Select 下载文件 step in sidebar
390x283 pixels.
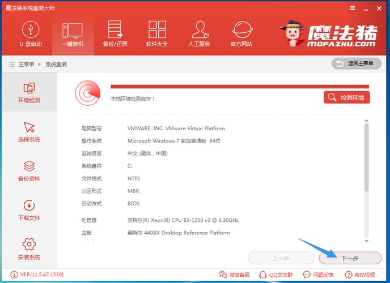coord(29,210)
